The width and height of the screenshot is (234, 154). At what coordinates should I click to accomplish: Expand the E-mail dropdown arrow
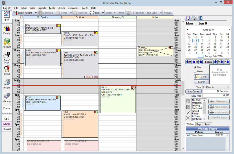pyautogui.click(x=71, y=13)
